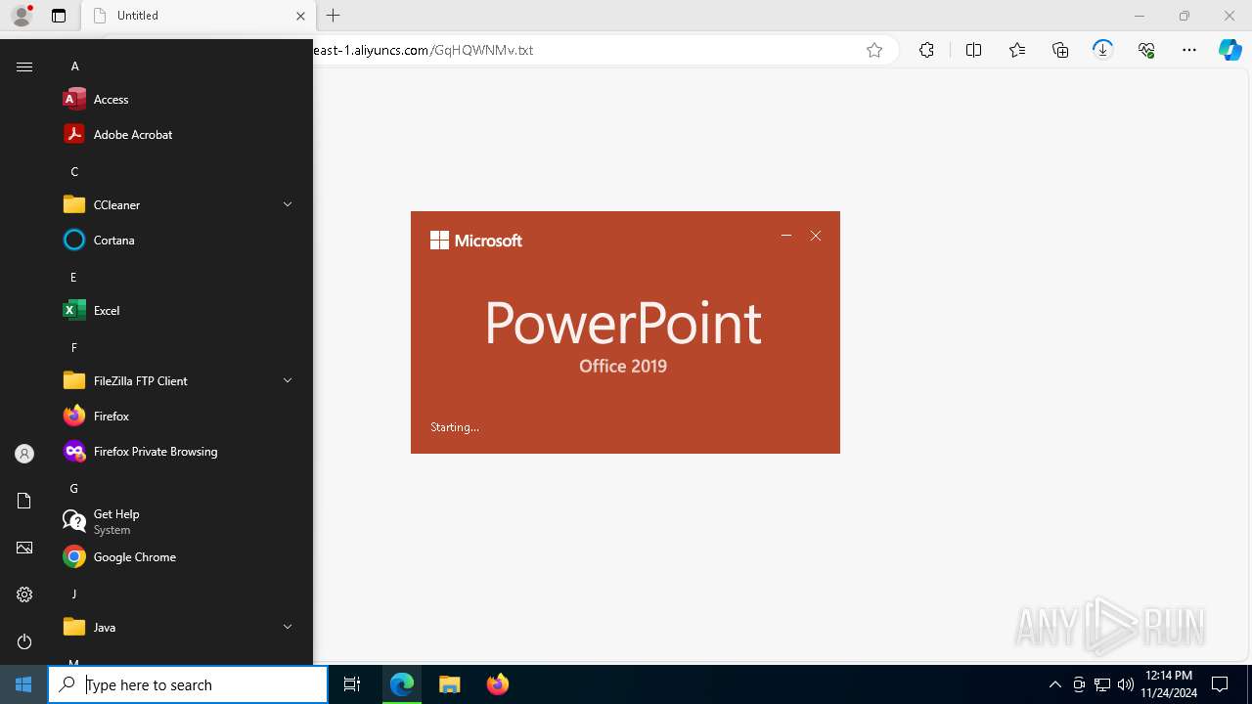Jump to letter F section header
Image resolution: width=1252 pixels, height=704 pixels.
pos(73,348)
